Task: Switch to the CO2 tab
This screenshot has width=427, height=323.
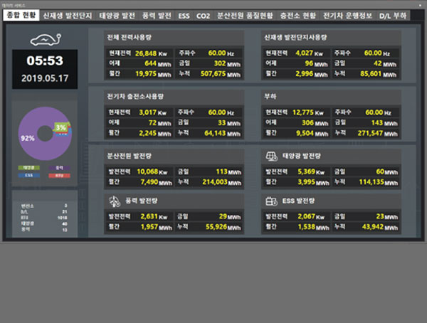Action: pos(204,15)
